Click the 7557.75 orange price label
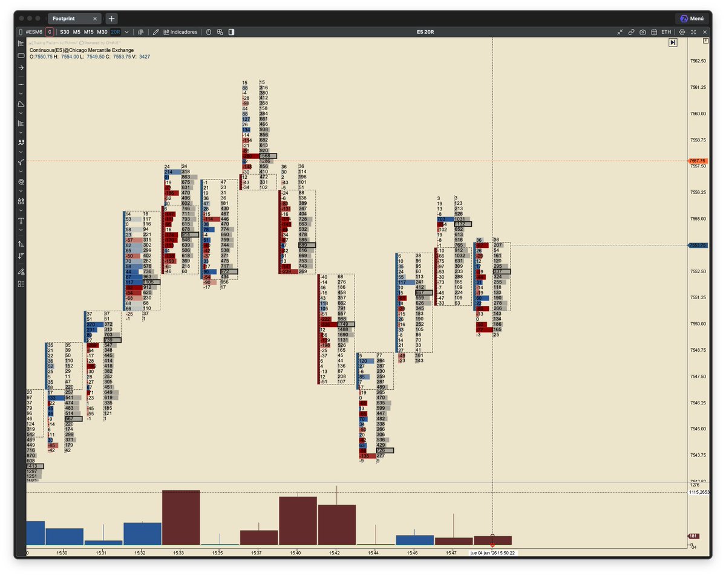The width and height of the screenshot is (726, 576). click(698, 161)
